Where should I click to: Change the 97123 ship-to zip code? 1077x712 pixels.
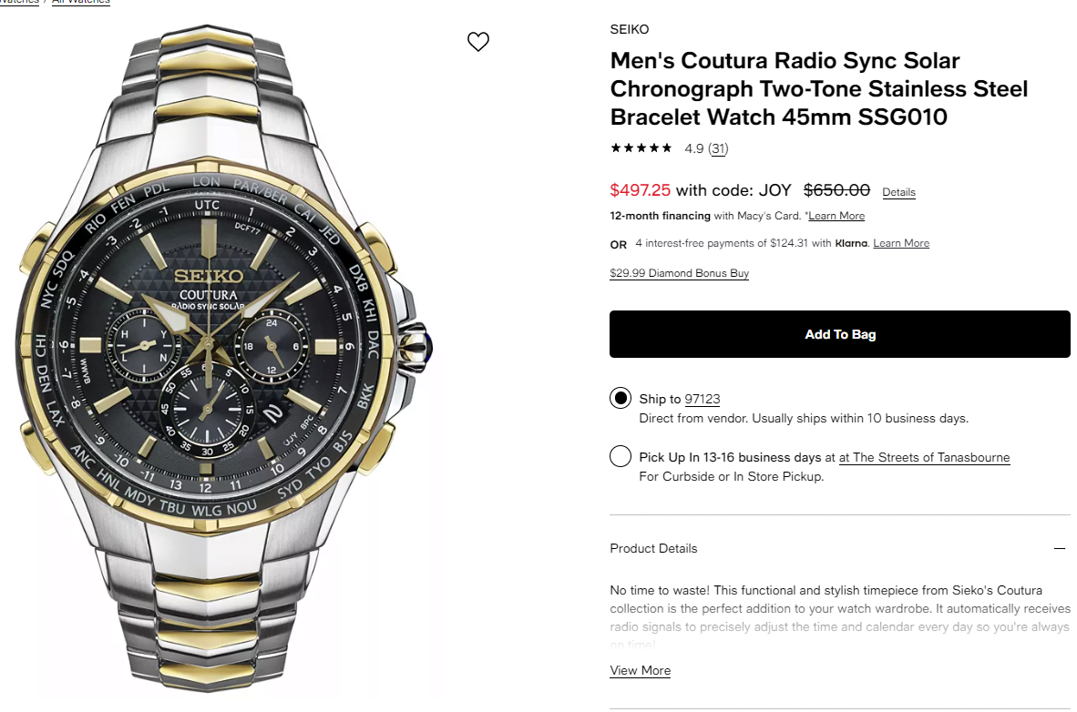[702, 399]
